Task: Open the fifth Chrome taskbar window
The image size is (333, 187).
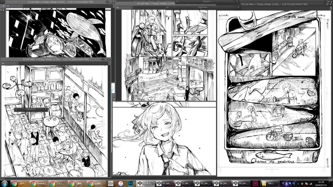Action: click(96, 184)
